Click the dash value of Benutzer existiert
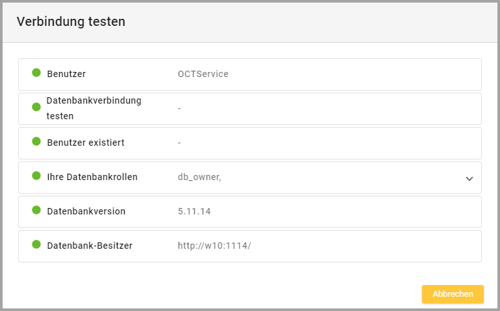Image resolution: width=500 pixels, height=311 pixels. click(x=179, y=143)
